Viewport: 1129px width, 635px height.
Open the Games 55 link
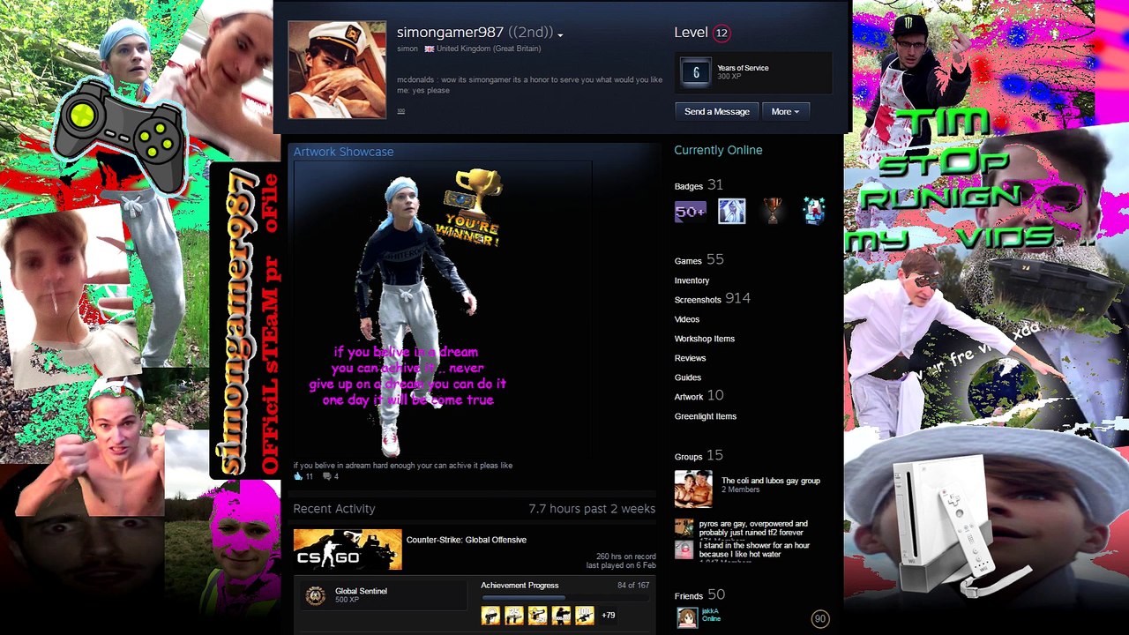(x=699, y=259)
